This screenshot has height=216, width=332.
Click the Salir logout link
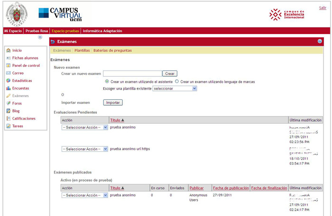[323, 8]
